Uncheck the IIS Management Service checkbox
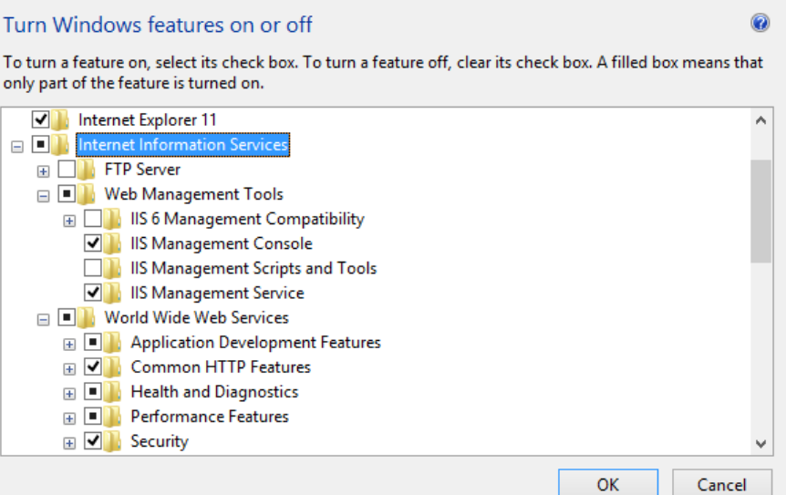Screen dimensions: 786x495 tap(93, 293)
